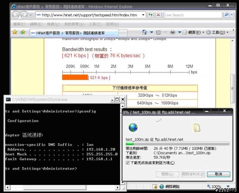Expand the feeds dropdown arrow

click(x=166, y=32)
